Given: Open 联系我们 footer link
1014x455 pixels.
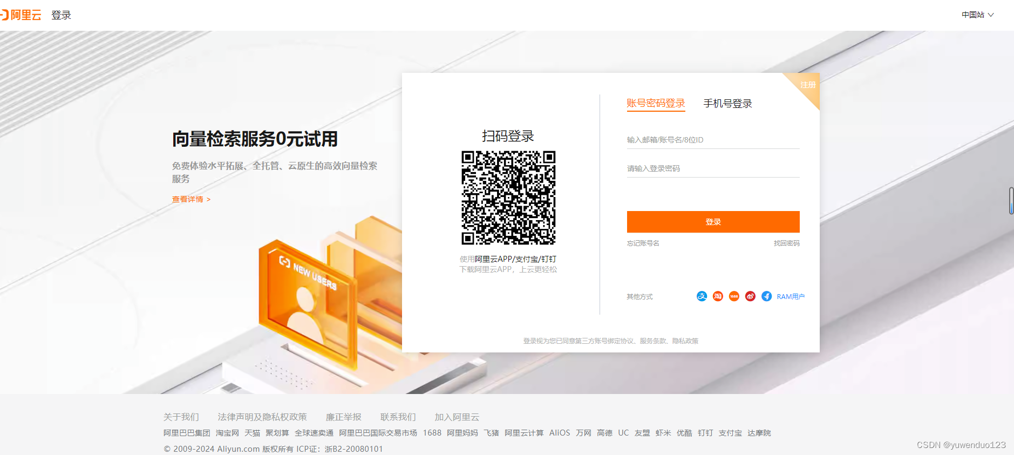Looking at the screenshot, I should point(398,417).
